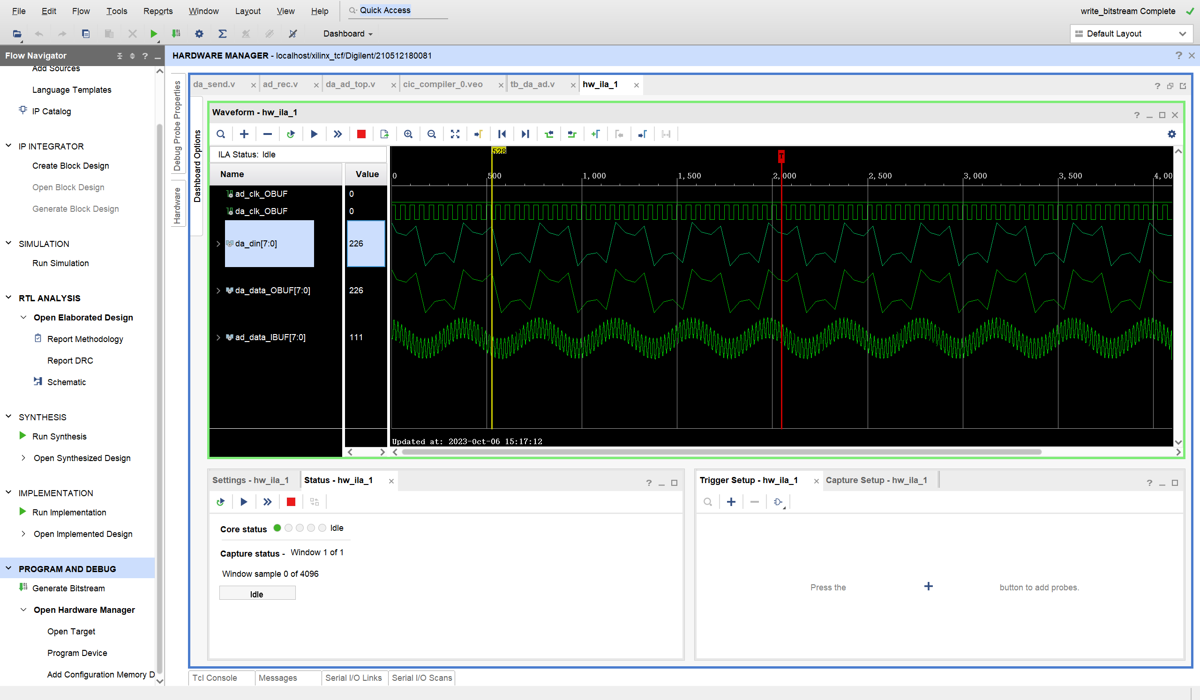Click the Add marker icon
Screen dimensions: 1200x700
(596, 134)
